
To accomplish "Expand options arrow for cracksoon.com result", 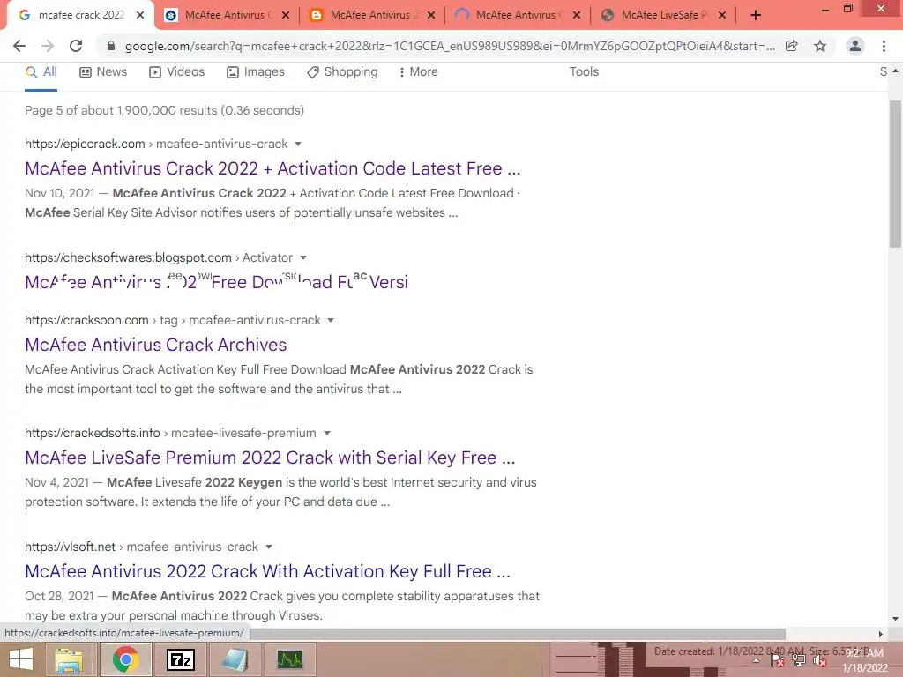I will (x=331, y=320).
